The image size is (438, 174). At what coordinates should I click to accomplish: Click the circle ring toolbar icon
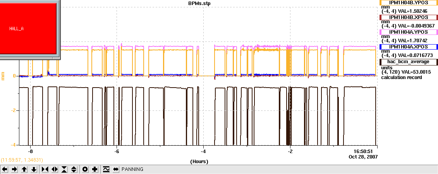[x=85, y=169]
